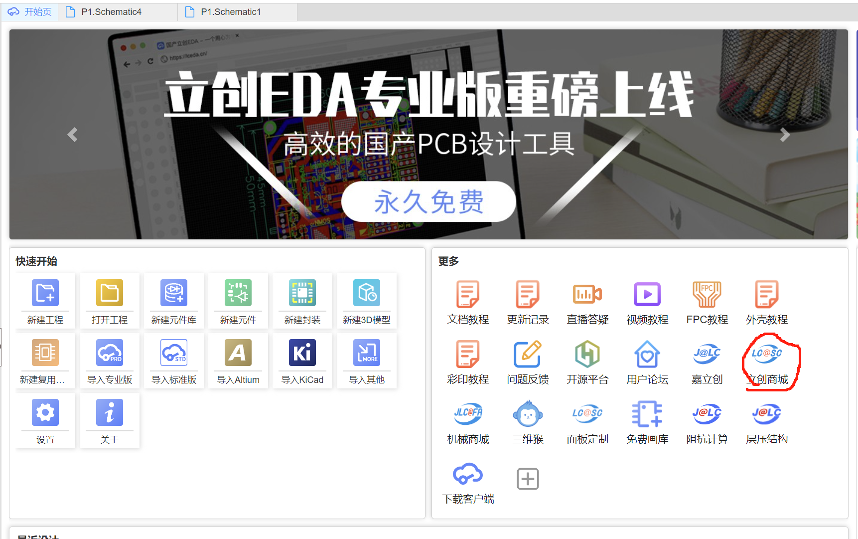Click the 外壳教程 enclosure tutorial icon
Viewport: 858px width, 539px height.
(x=767, y=294)
